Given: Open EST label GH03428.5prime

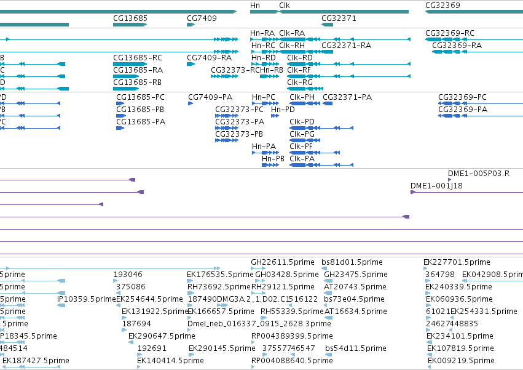Looking at the screenshot, I should click(x=287, y=275).
